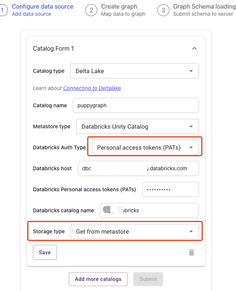
Task: Delete catalog form with trash icon
Action: [x=191, y=252]
